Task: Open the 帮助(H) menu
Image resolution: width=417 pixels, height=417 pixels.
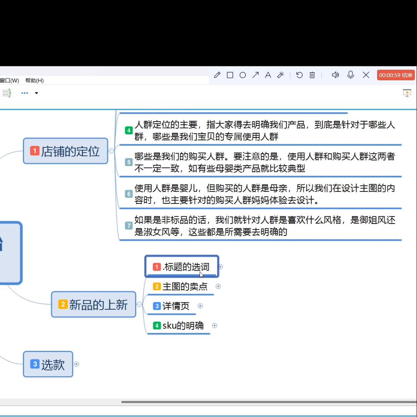Action: 34,80
